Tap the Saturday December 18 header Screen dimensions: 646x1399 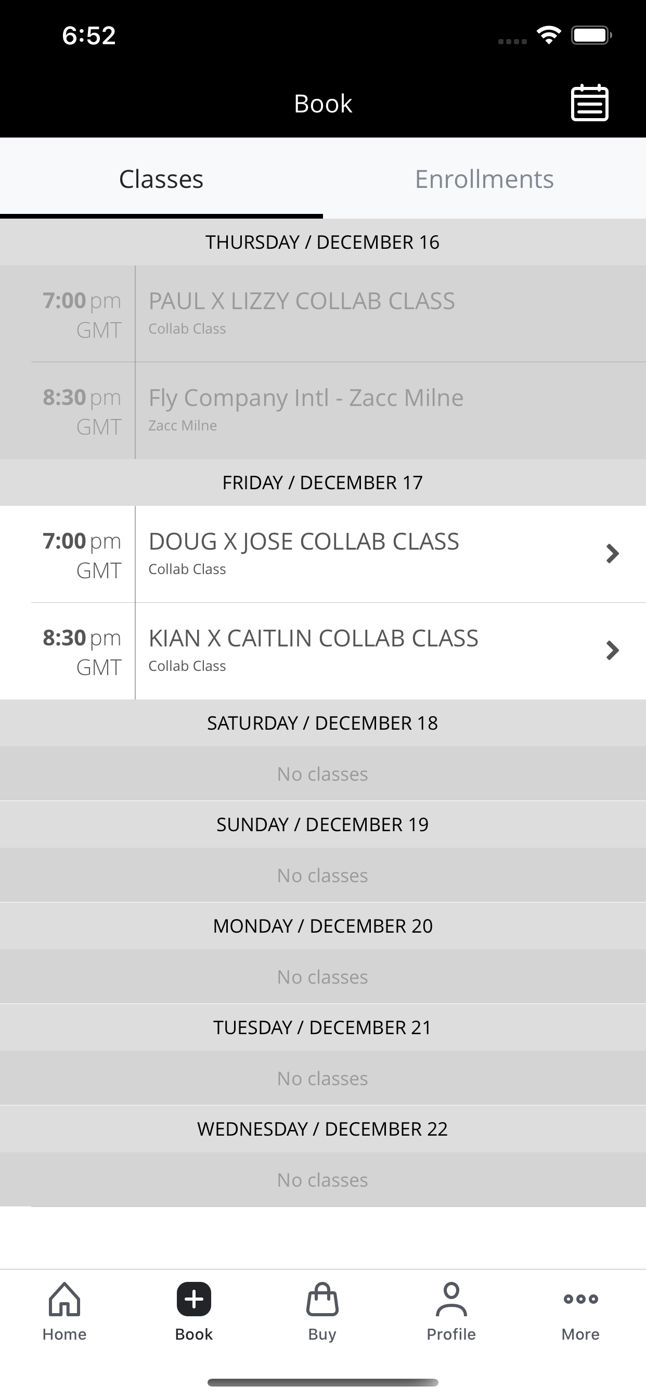point(322,723)
